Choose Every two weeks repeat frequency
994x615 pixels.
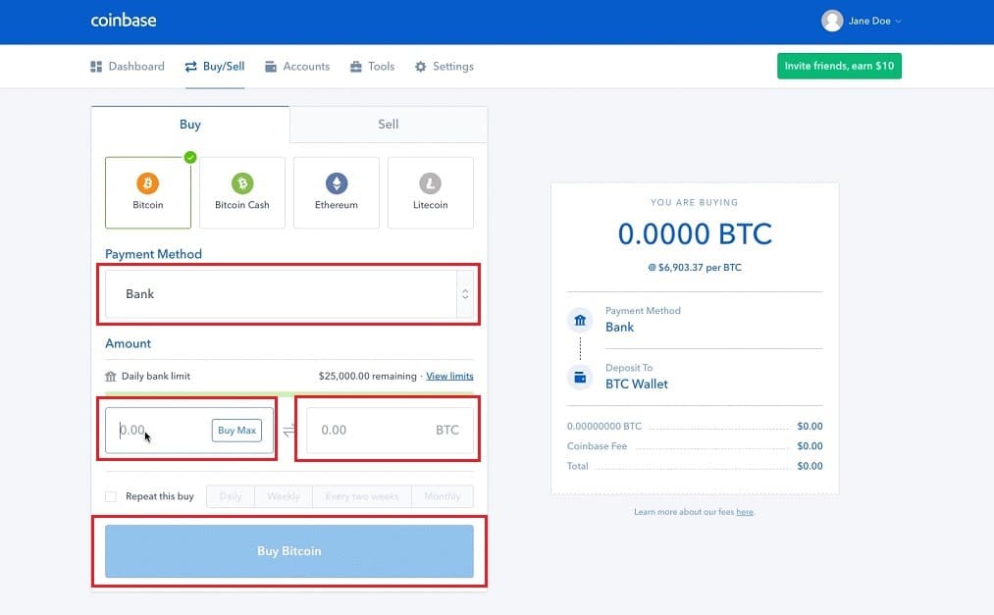coord(362,496)
